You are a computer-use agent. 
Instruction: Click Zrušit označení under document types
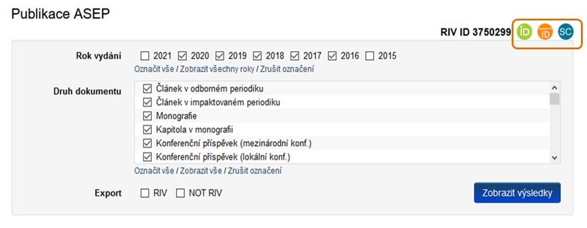254,171
